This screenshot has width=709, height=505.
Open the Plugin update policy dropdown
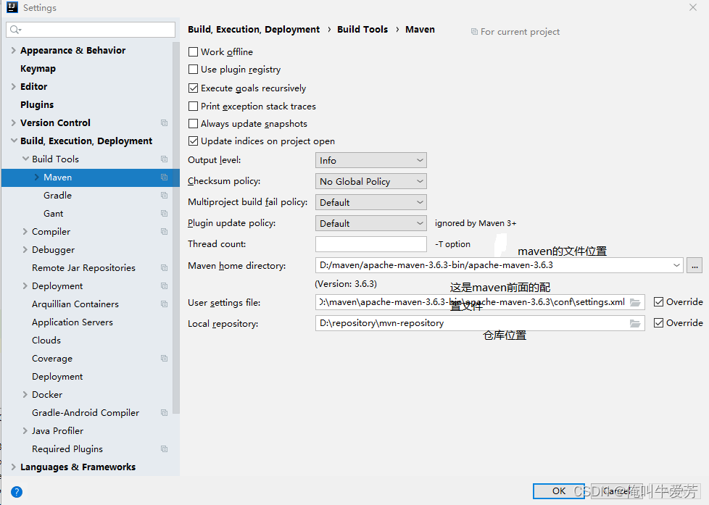[x=370, y=223]
